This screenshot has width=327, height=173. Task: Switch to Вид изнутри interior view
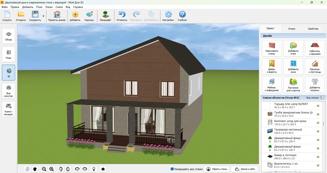(9, 91)
